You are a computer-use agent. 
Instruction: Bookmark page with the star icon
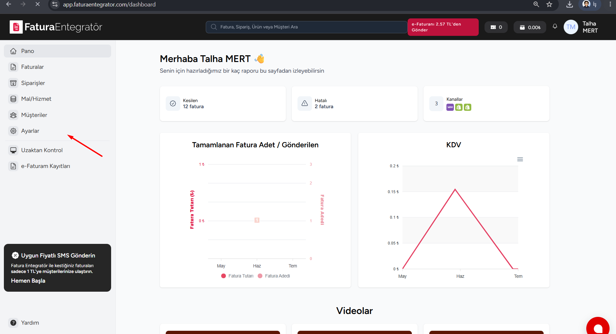549,5
